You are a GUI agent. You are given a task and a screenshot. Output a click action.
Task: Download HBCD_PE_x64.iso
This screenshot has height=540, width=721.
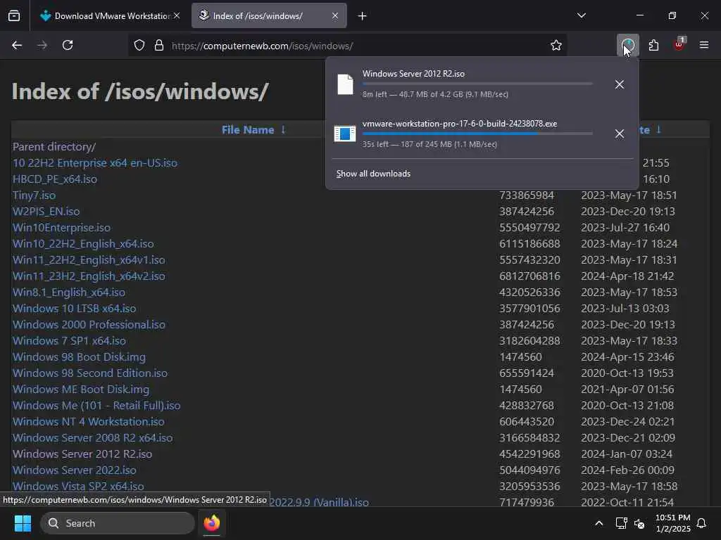55,179
